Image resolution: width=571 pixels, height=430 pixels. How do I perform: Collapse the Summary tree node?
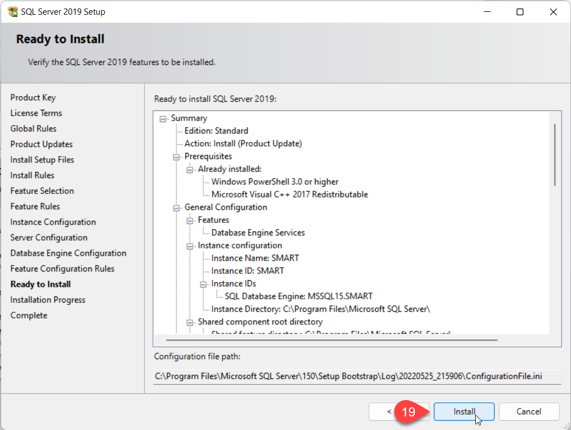click(163, 119)
